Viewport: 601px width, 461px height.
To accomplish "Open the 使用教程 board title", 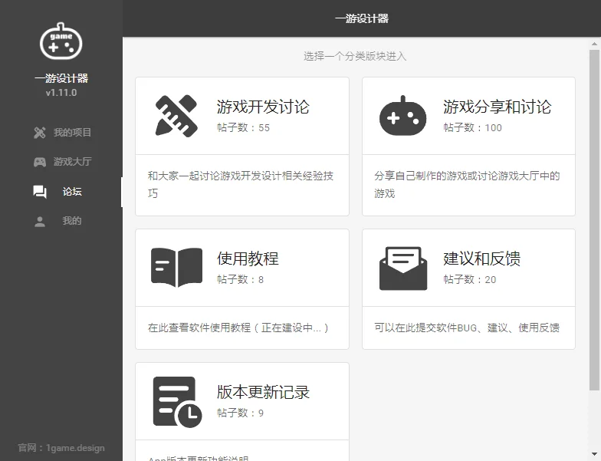I will 248,258.
